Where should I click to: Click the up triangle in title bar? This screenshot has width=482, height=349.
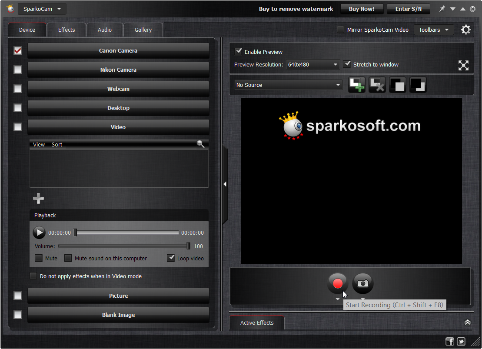(462, 9)
